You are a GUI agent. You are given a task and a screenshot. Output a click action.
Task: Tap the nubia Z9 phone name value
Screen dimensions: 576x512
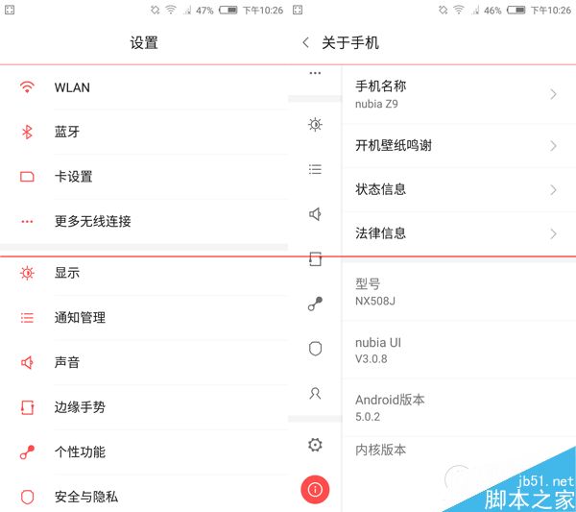pos(376,104)
